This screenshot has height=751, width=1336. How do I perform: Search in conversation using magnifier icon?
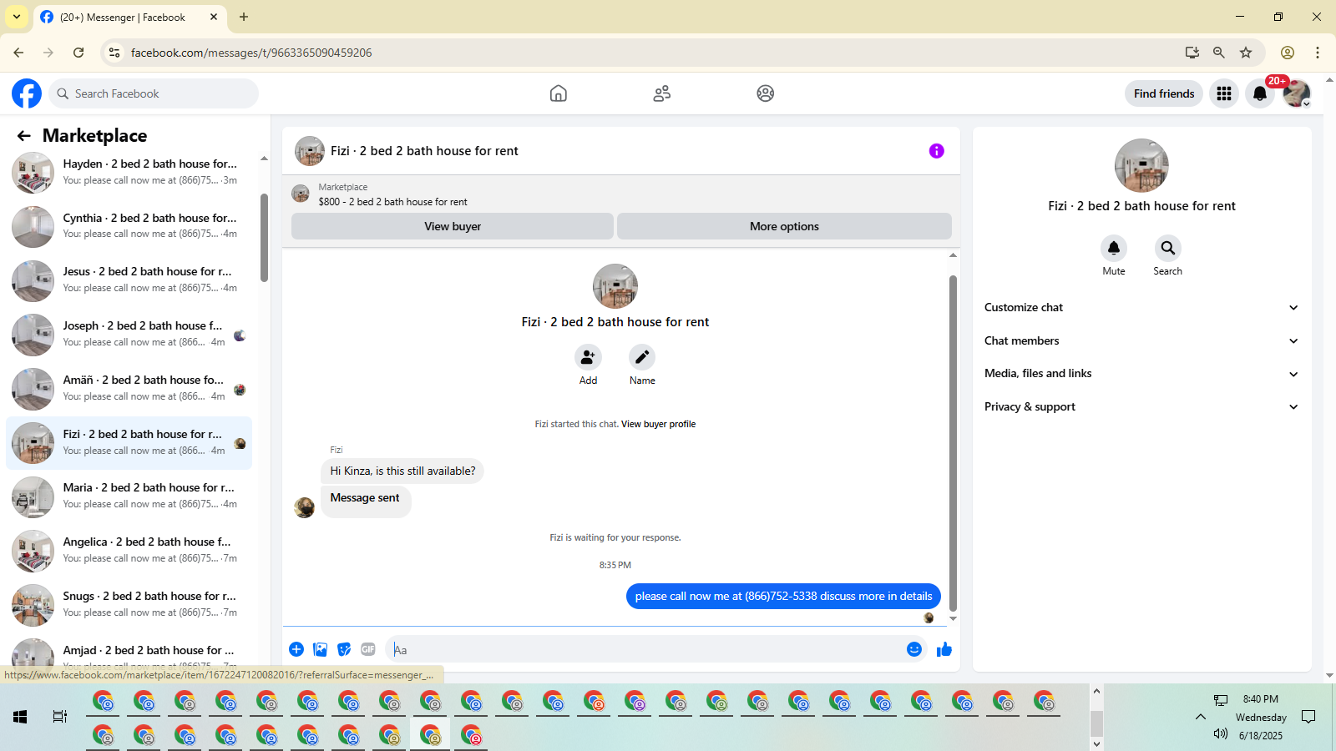1168,248
